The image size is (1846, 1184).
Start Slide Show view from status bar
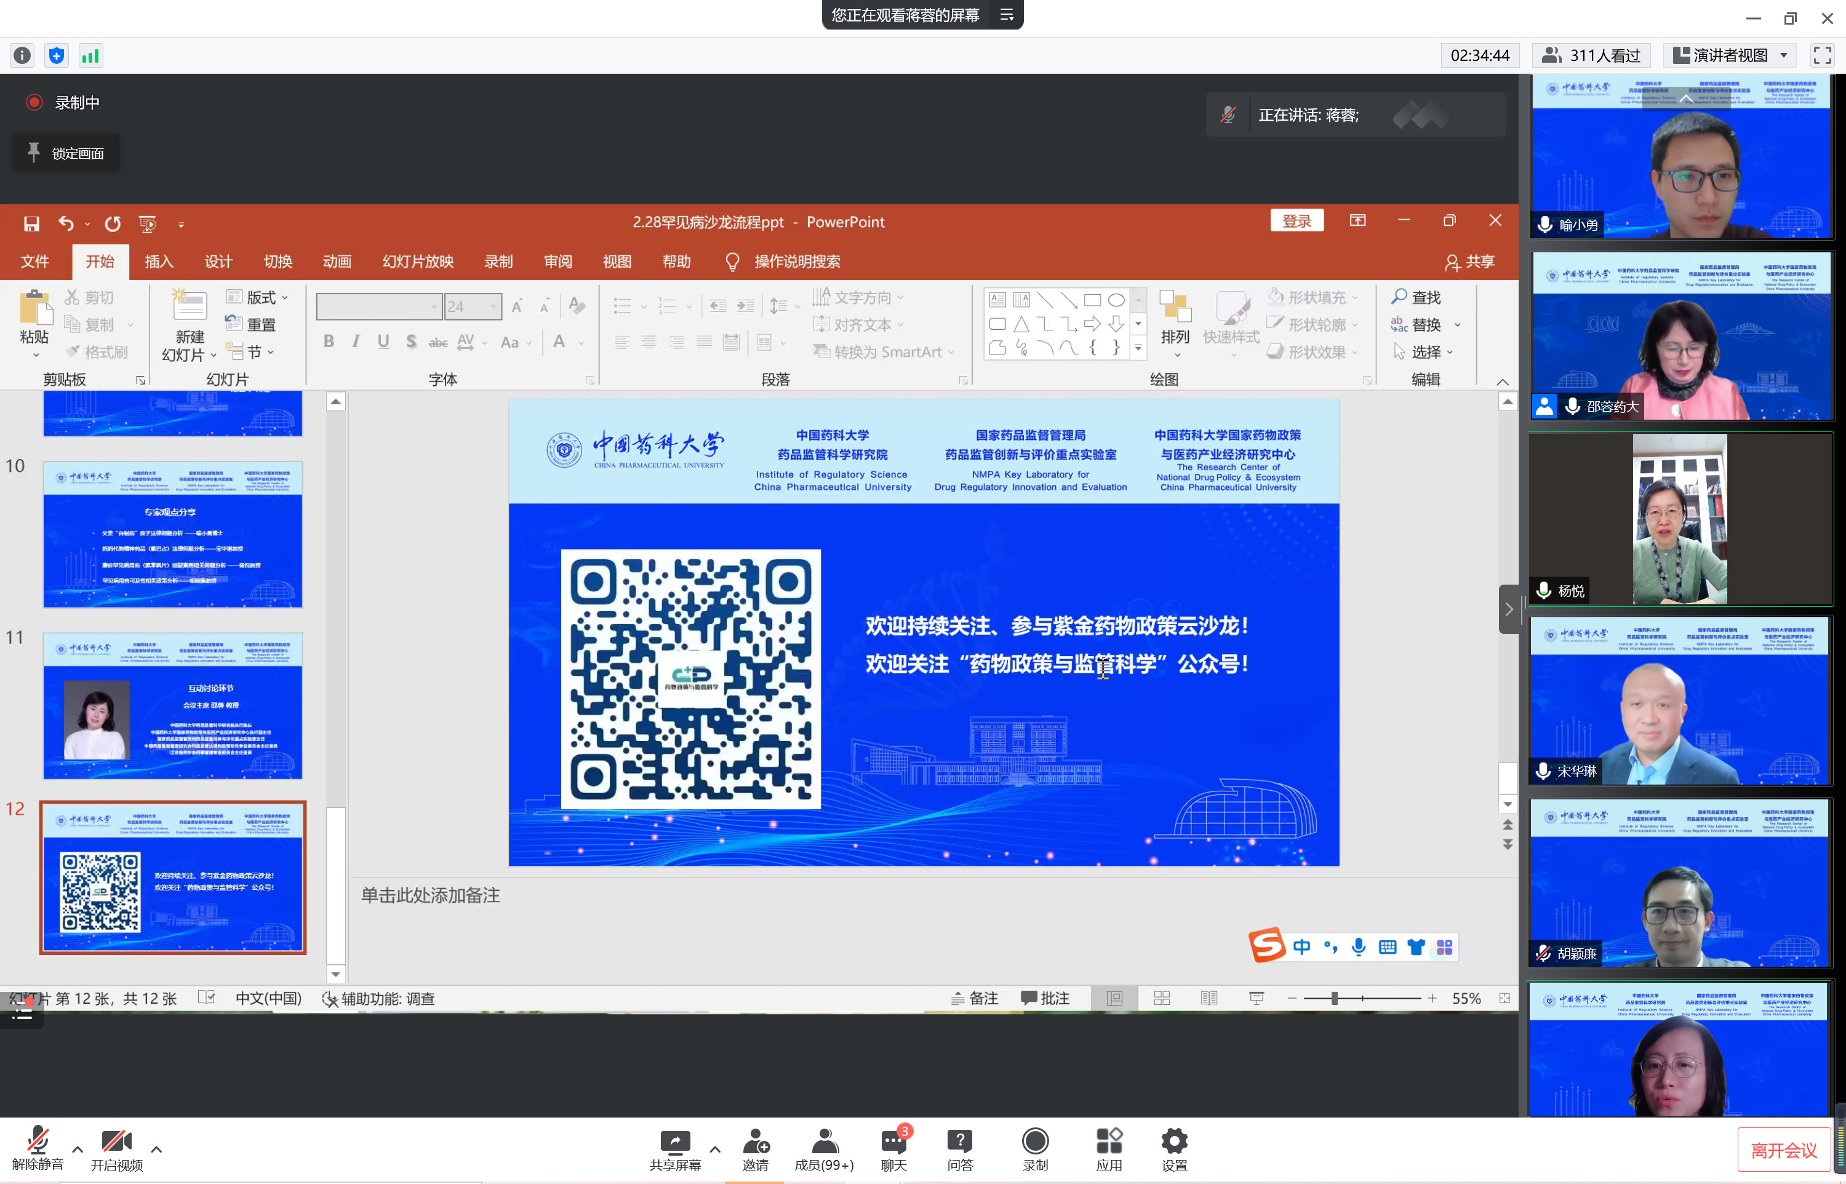coord(1257,999)
